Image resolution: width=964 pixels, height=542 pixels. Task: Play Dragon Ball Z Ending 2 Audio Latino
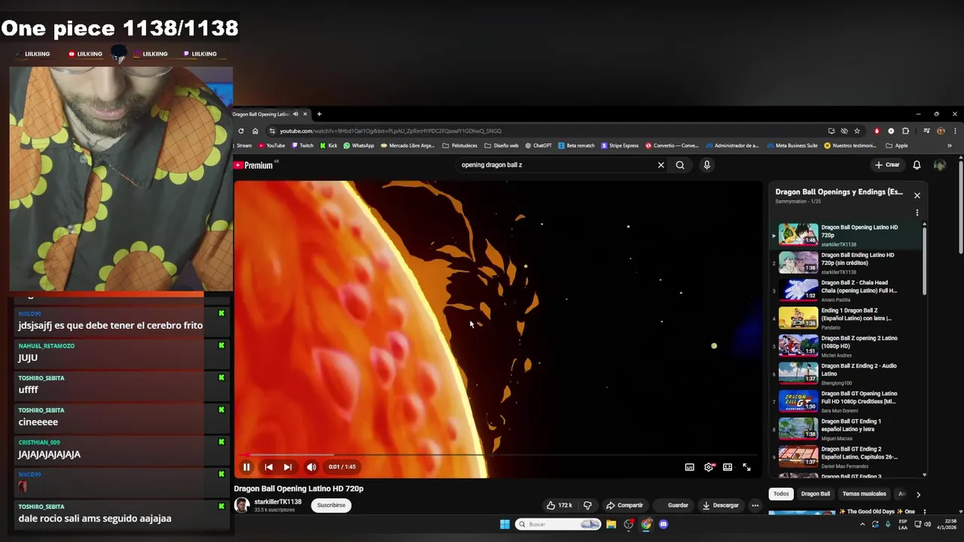coord(847,373)
